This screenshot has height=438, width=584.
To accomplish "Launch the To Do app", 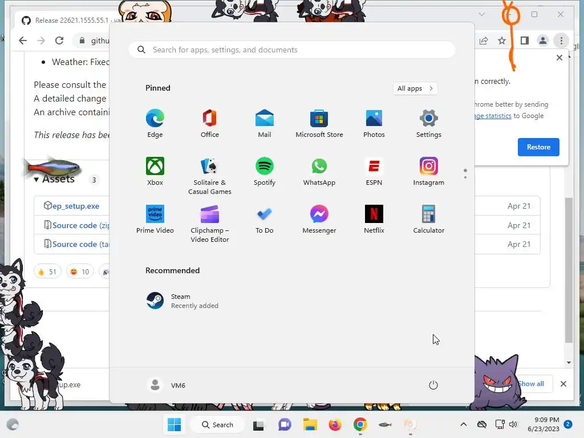I will pyautogui.click(x=265, y=220).
